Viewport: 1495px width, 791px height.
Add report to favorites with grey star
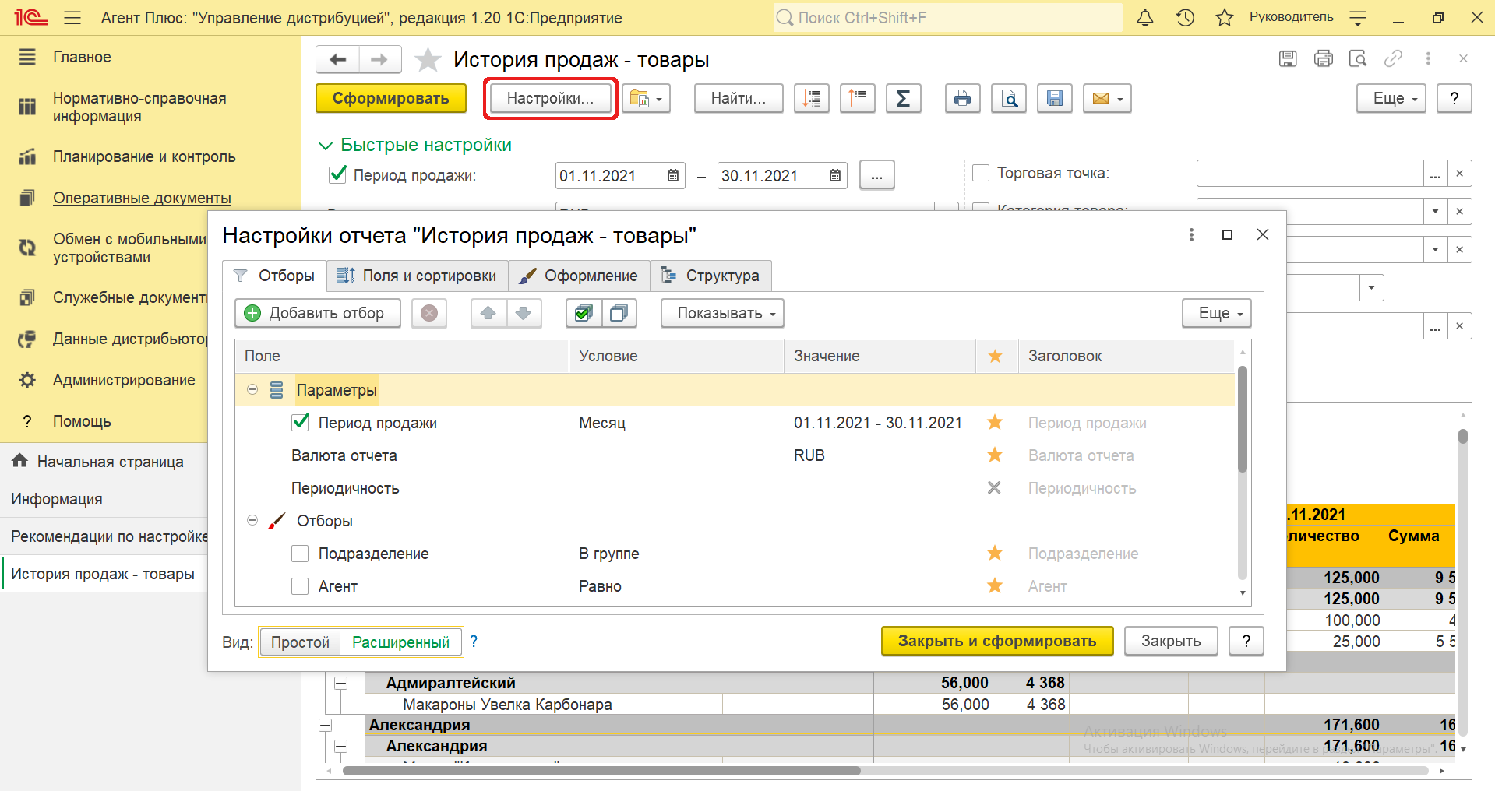point(428,60)
